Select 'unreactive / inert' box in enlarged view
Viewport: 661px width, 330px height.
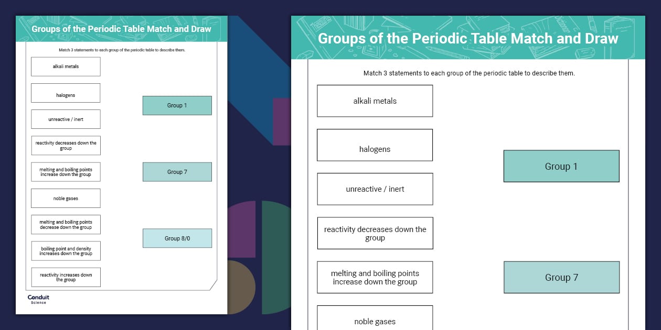(x=375, y=189)
